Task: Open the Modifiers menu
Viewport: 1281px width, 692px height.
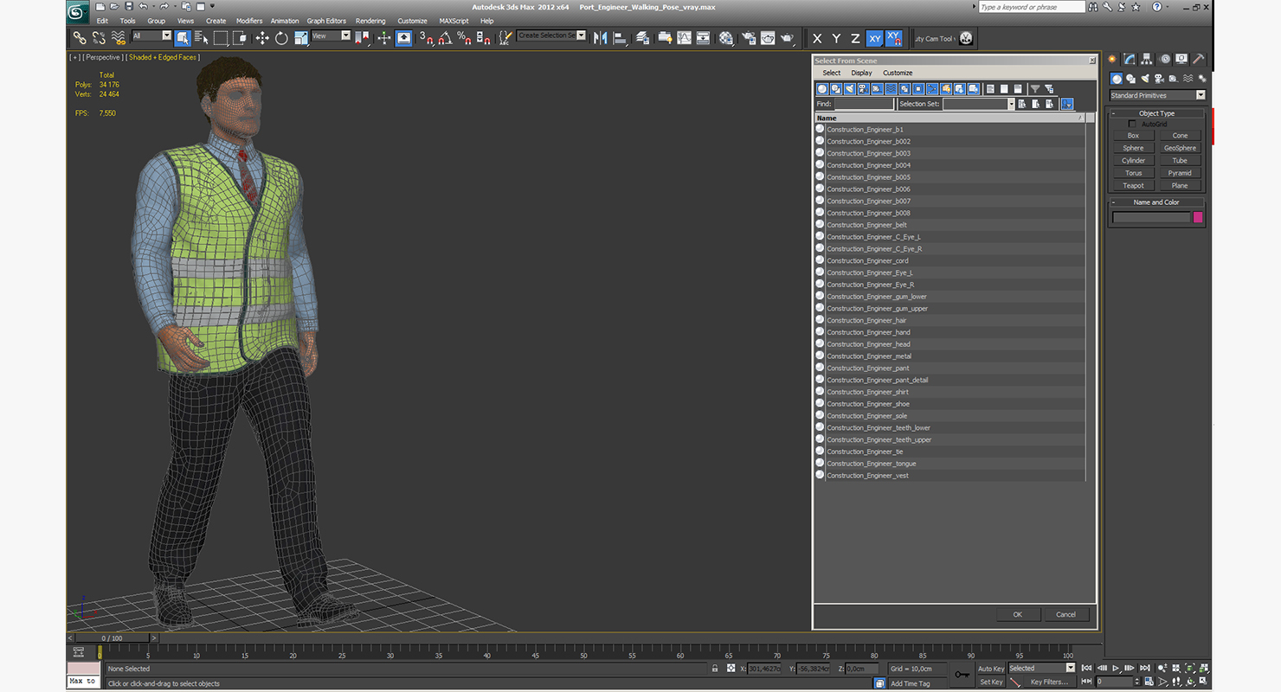Action: [249, 21]
